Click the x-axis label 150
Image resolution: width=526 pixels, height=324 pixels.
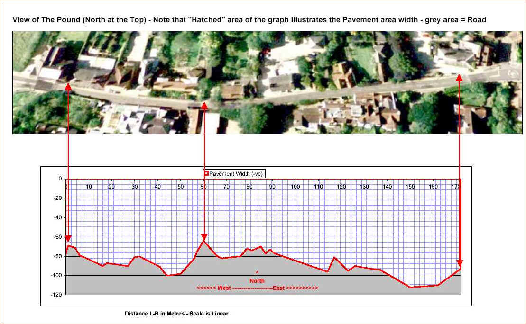click(410, 187)
